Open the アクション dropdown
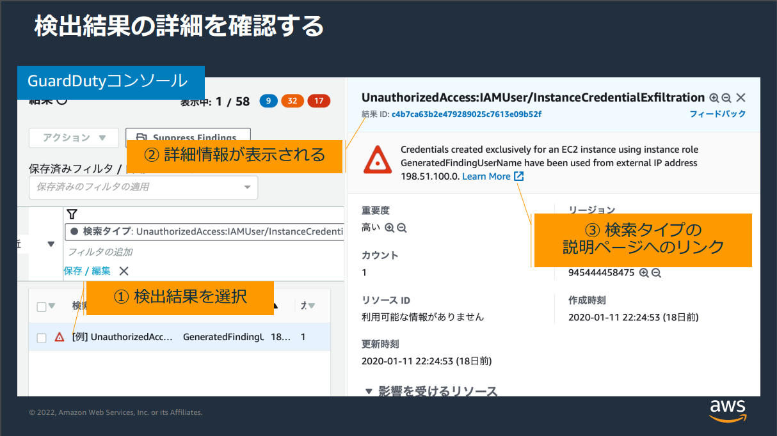The width and height of the screenshot is (777, 436). click(x=74, y=138)
